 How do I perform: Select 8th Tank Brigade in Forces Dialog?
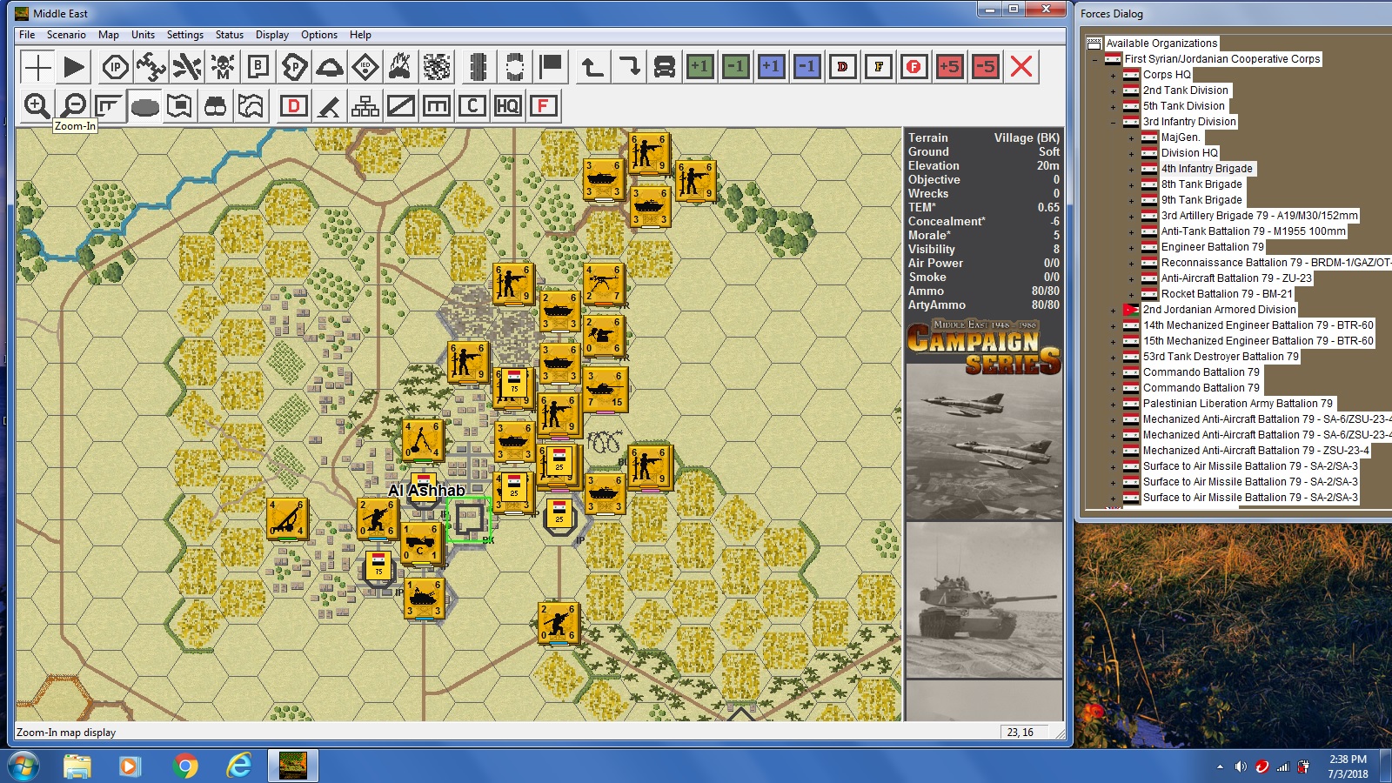(x=1201, y=184)
